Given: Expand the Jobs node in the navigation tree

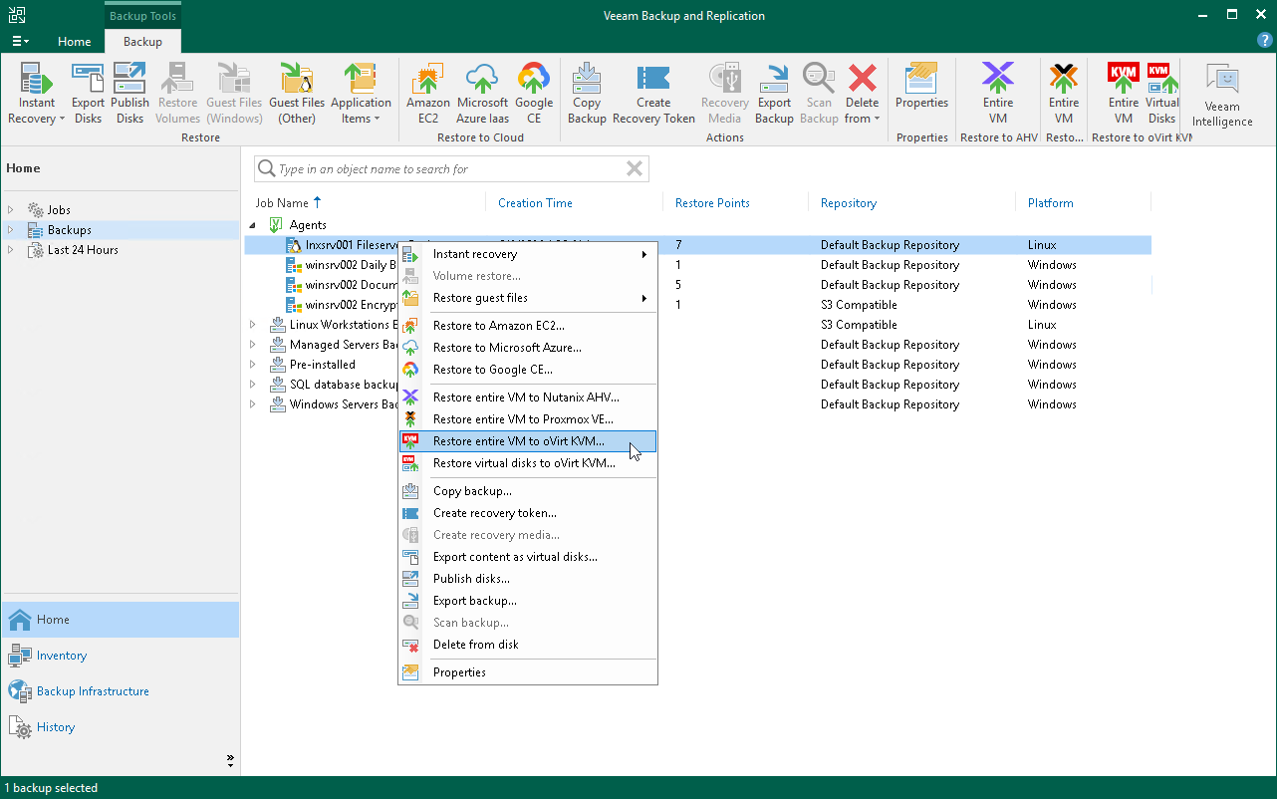Looking at the screenshot, I should pos(10,209).
